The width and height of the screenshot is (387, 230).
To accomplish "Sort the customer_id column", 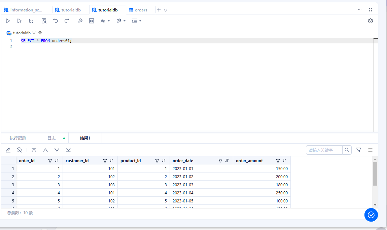I will coord(111,161).
